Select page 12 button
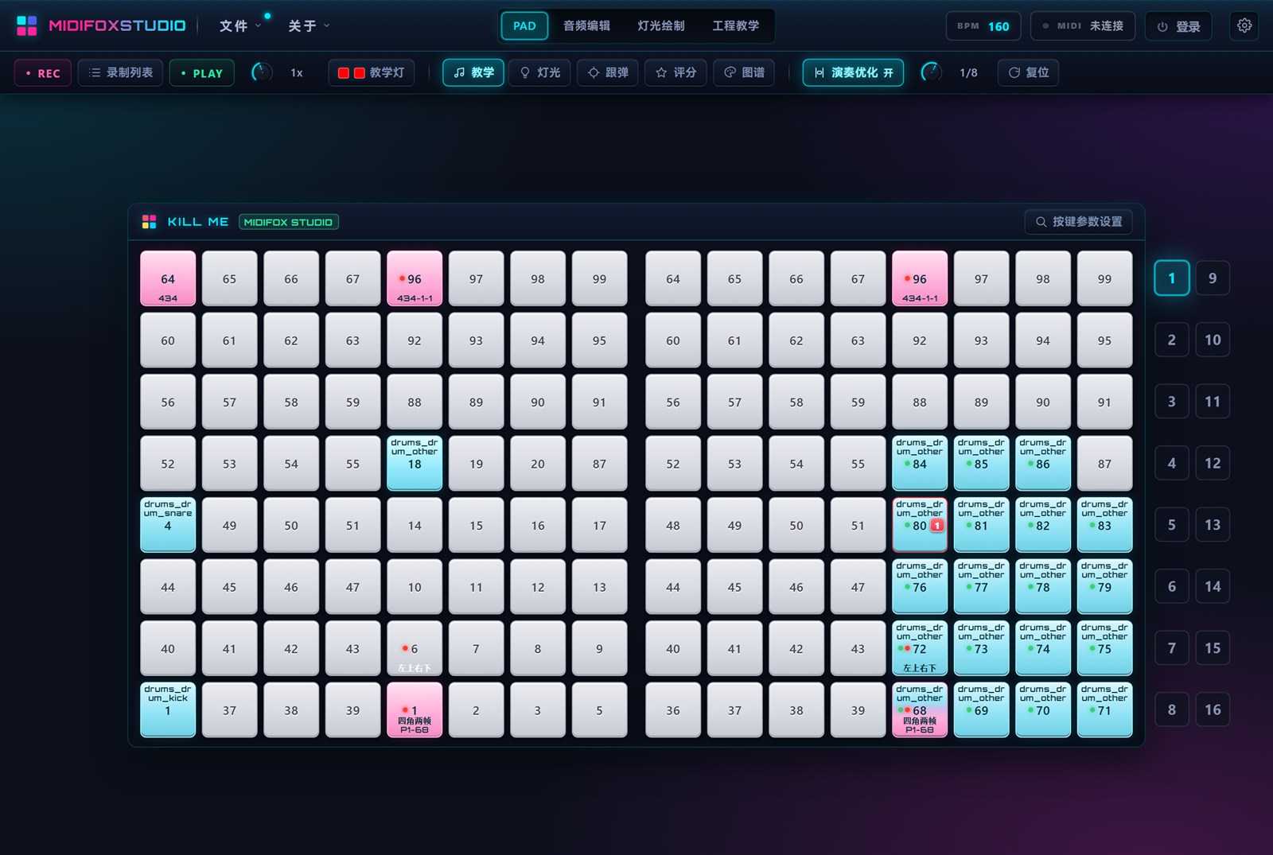 tap(1213, 463)
